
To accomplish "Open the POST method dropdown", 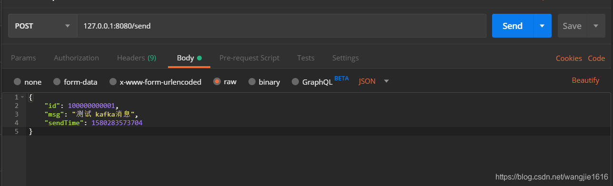I will (43, 26).
